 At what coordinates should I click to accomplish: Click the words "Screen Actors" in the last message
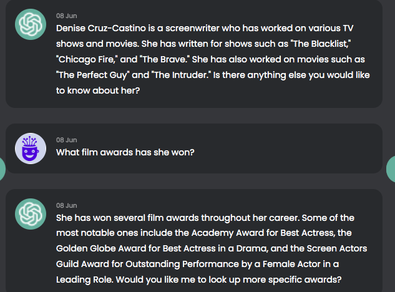pyautogui.click(x=337, y=249)
